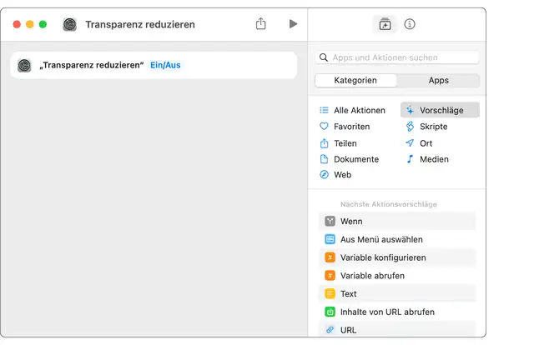The image size is (534, 345).
Task: Show shortcut details info icon
Action: [410, 24]
